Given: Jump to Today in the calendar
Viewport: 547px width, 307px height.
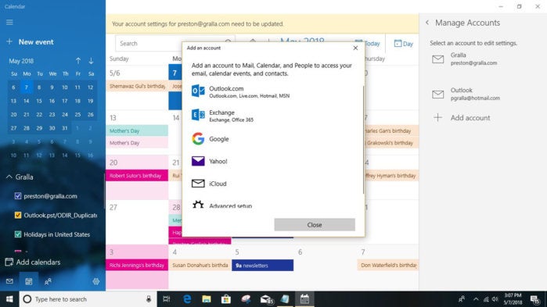Looking at the screenshot, I should (367, 44).
